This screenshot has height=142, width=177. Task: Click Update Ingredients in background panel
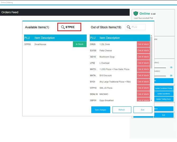[x=164, y=94]
